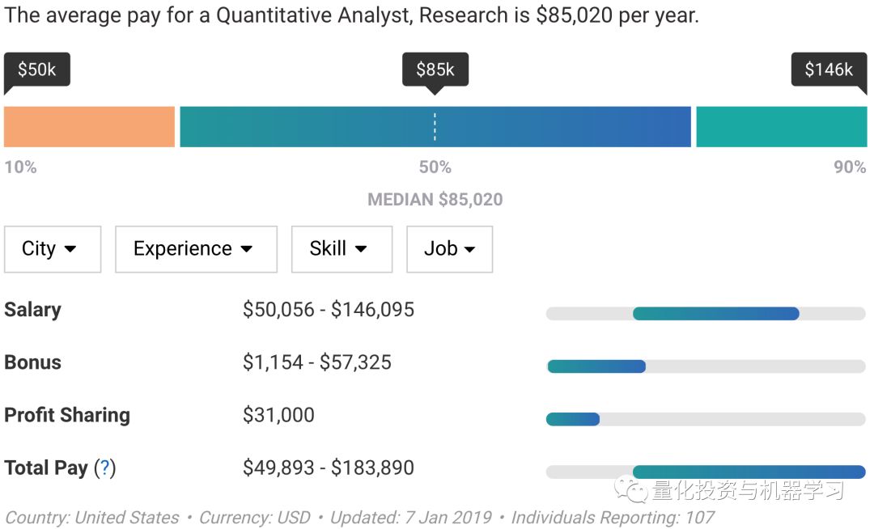Click the MEDIAN $85,020 label
This screenshot has width=874, height=529.
[435, 200]
